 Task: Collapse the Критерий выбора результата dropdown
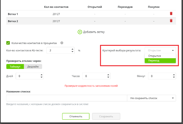(x=173, y=50)
